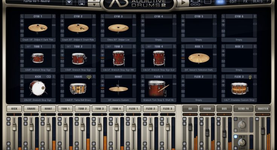Open the BEATS tab
This screenshot has height=150, width=277.
pos(258,2)
